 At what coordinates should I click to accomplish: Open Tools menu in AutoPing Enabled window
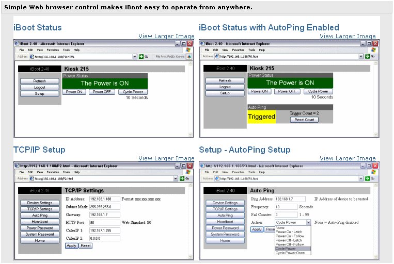click(251, 50)
